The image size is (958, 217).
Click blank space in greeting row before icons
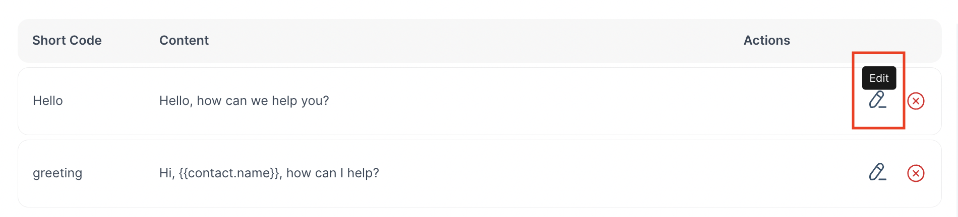620,173
